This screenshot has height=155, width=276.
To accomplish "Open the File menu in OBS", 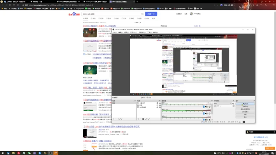I will pos(115,33).
